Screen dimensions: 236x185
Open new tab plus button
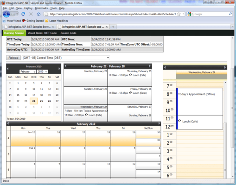point(113,27)
